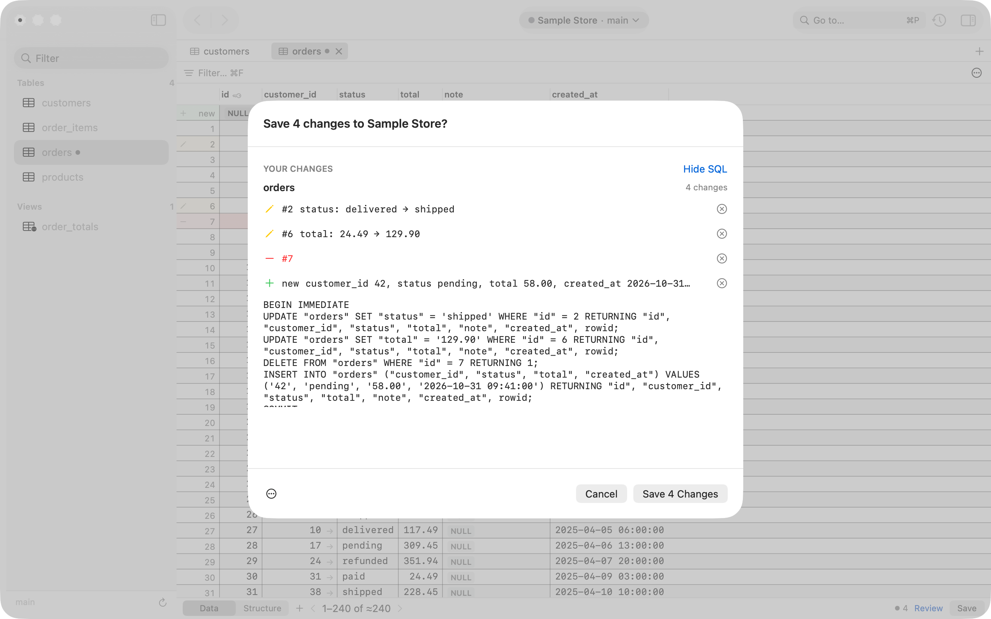Viewport: 991px width, 619px height.
Task: Click the 'new' row header
Action: tap(198, 113)
